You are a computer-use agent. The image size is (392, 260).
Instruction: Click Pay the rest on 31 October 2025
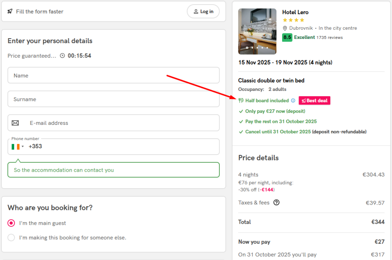[281, 121]
